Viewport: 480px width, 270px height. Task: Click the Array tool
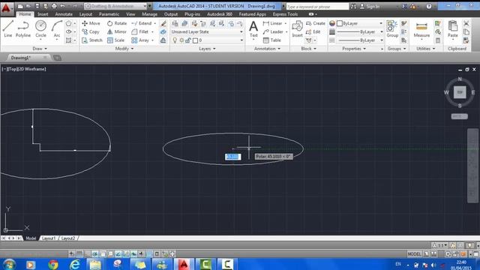(140, 40)
